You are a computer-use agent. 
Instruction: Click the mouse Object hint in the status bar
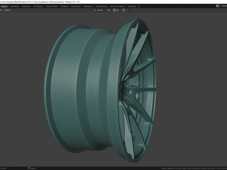click(x=32, y=169)
